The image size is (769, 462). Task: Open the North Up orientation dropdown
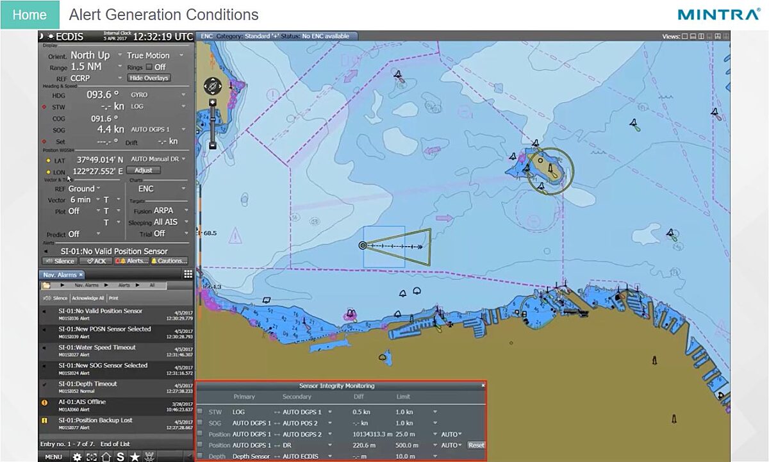click(119, 56)
